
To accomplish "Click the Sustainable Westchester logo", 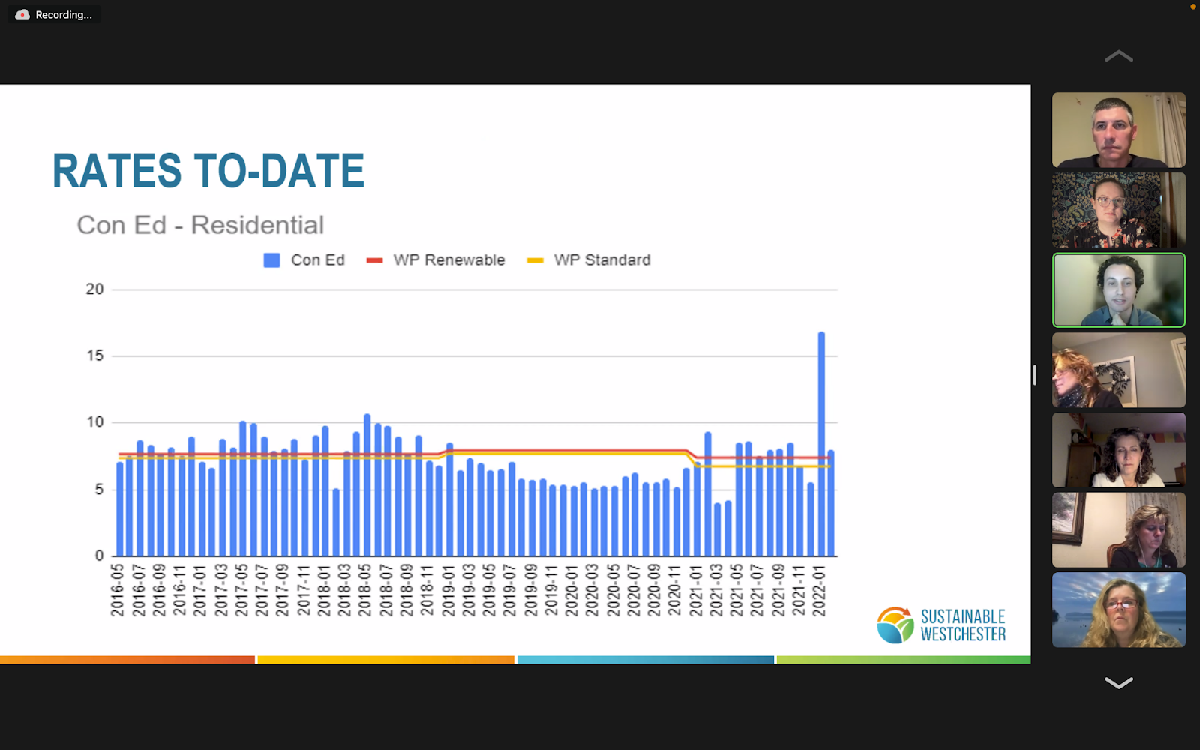I will (941, 625).
